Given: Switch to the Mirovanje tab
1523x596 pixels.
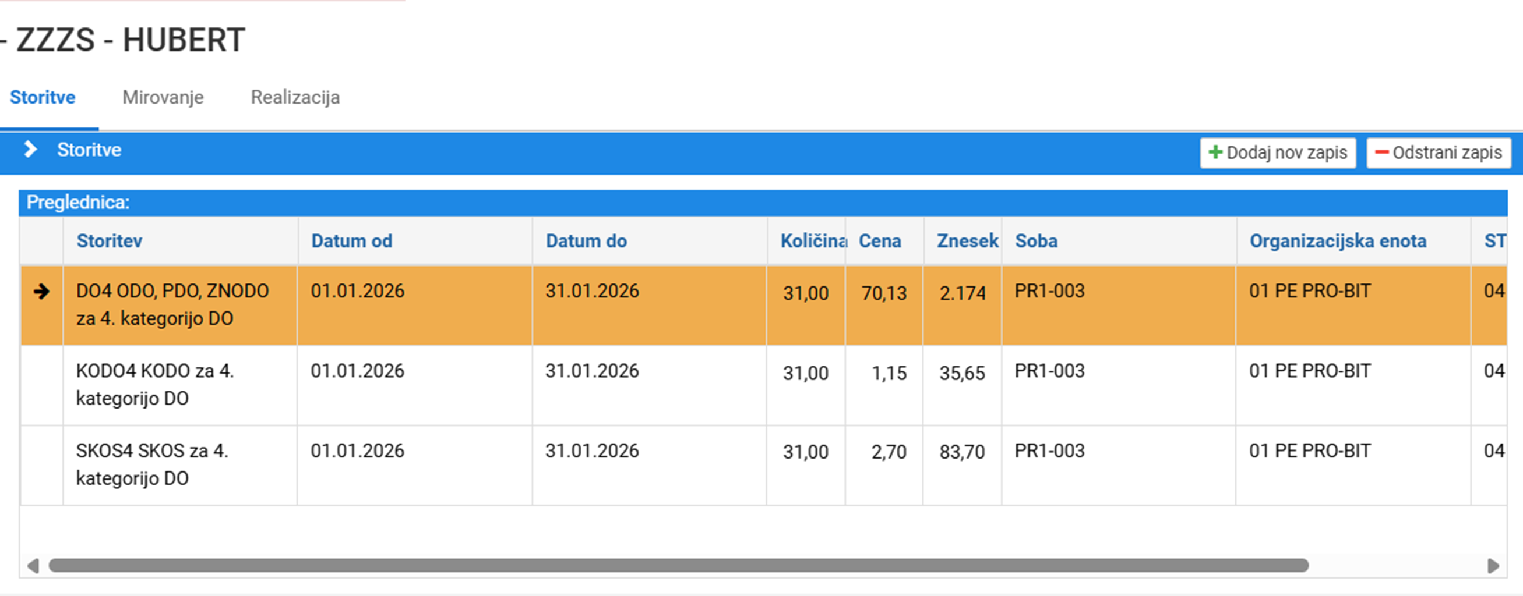Looking at the screenshot, I should coord(163,97).
